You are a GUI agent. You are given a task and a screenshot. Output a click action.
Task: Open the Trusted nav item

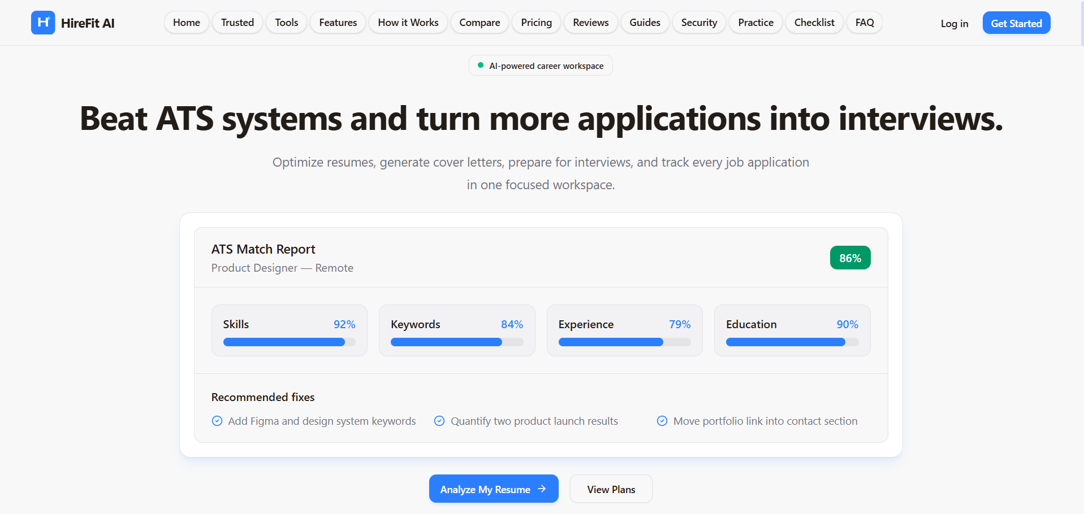tap(237, 23)
